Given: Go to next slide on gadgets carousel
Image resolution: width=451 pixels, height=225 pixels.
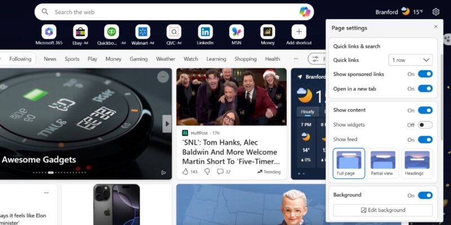Looking at the screenshot, I should point(167,124).
